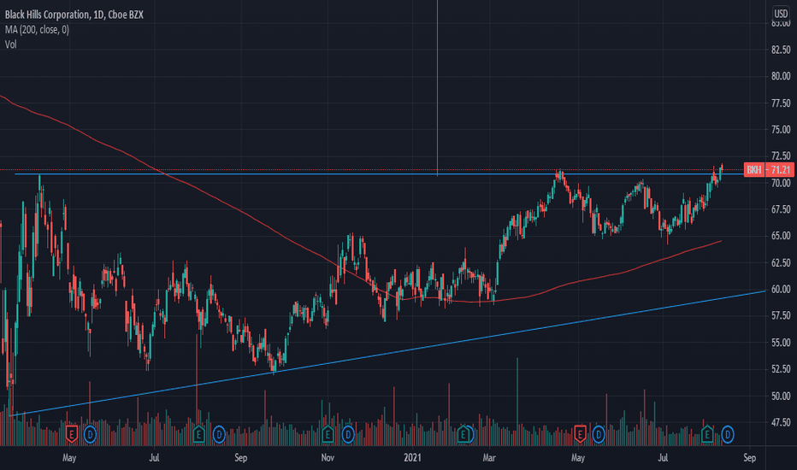Click the 77.50 price axis label
The width and height of the screenshot is (797, 470).
781,103
